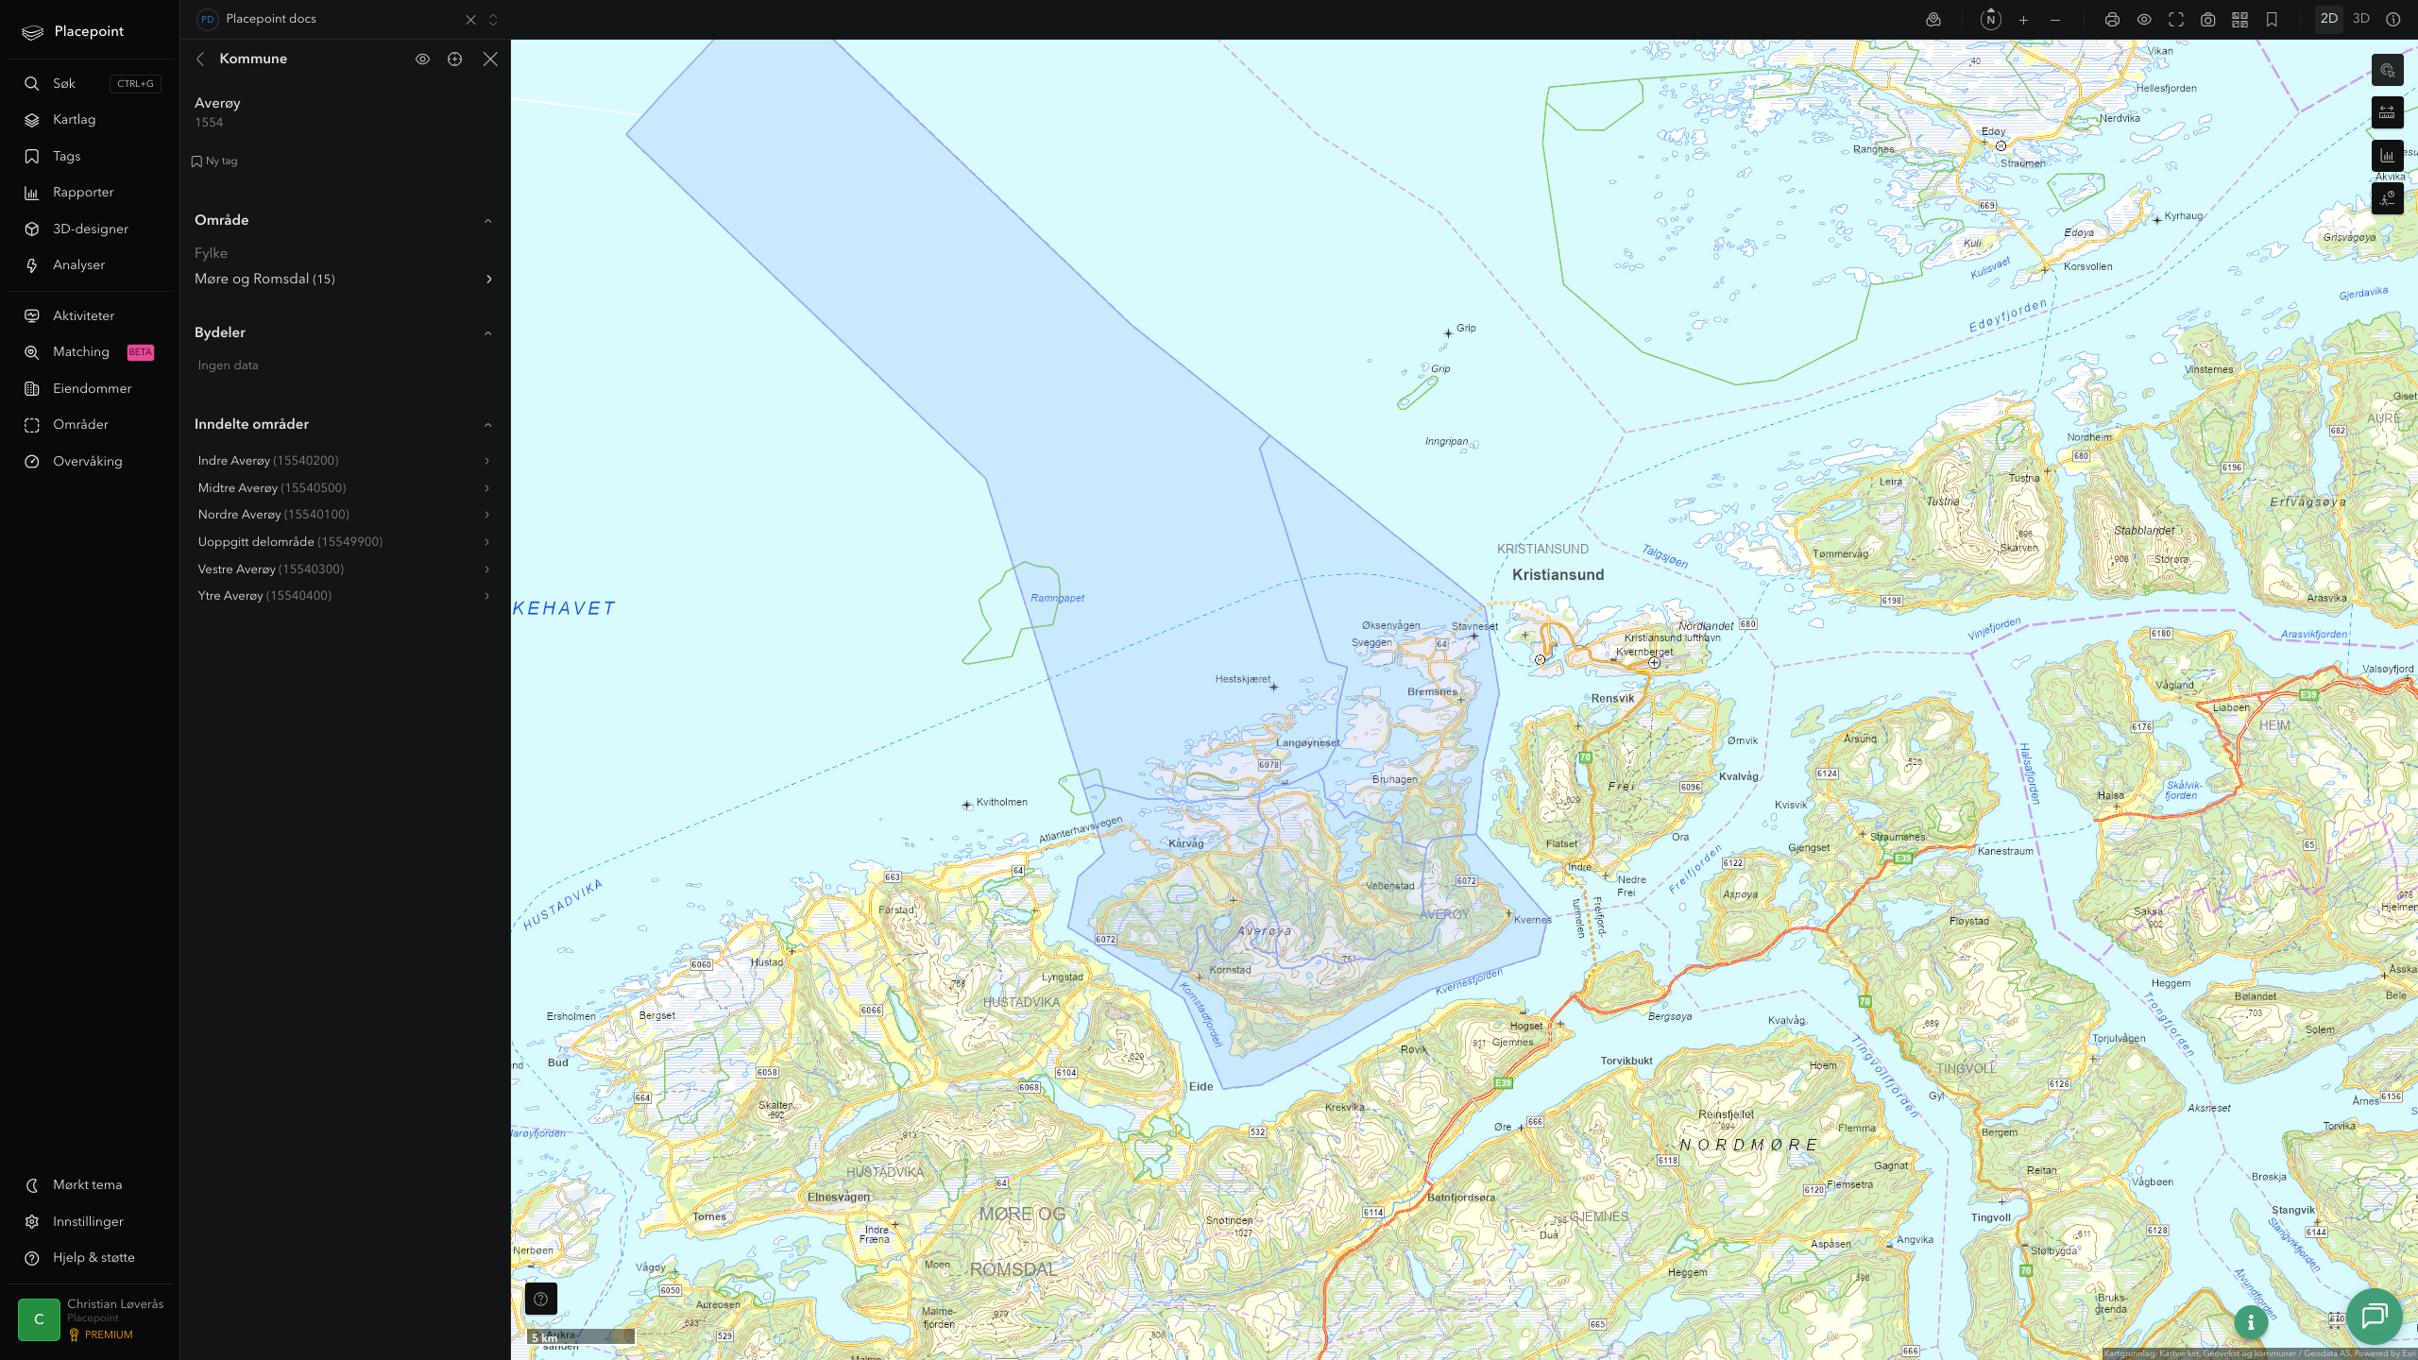Click the Matching sidebar icon
This screenshot has height=1360, width=2418.
32,352
